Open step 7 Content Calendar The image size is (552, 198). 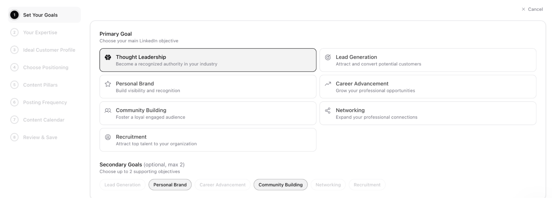click(44, 120)
